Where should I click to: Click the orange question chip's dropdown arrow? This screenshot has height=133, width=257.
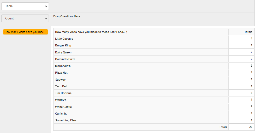tap(45, 32)
